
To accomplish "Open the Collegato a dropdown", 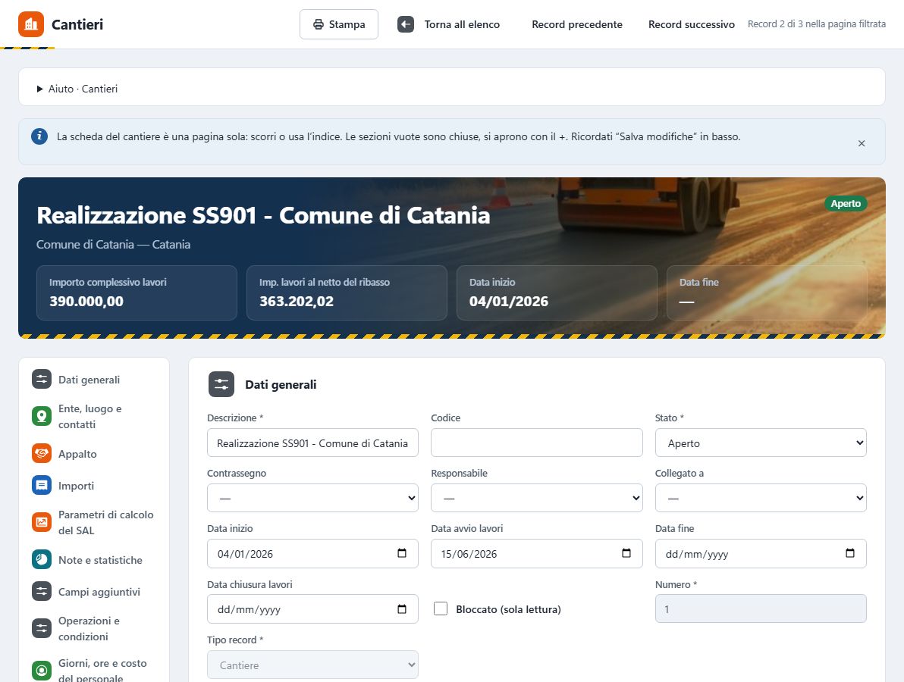I will click(761, 499).
